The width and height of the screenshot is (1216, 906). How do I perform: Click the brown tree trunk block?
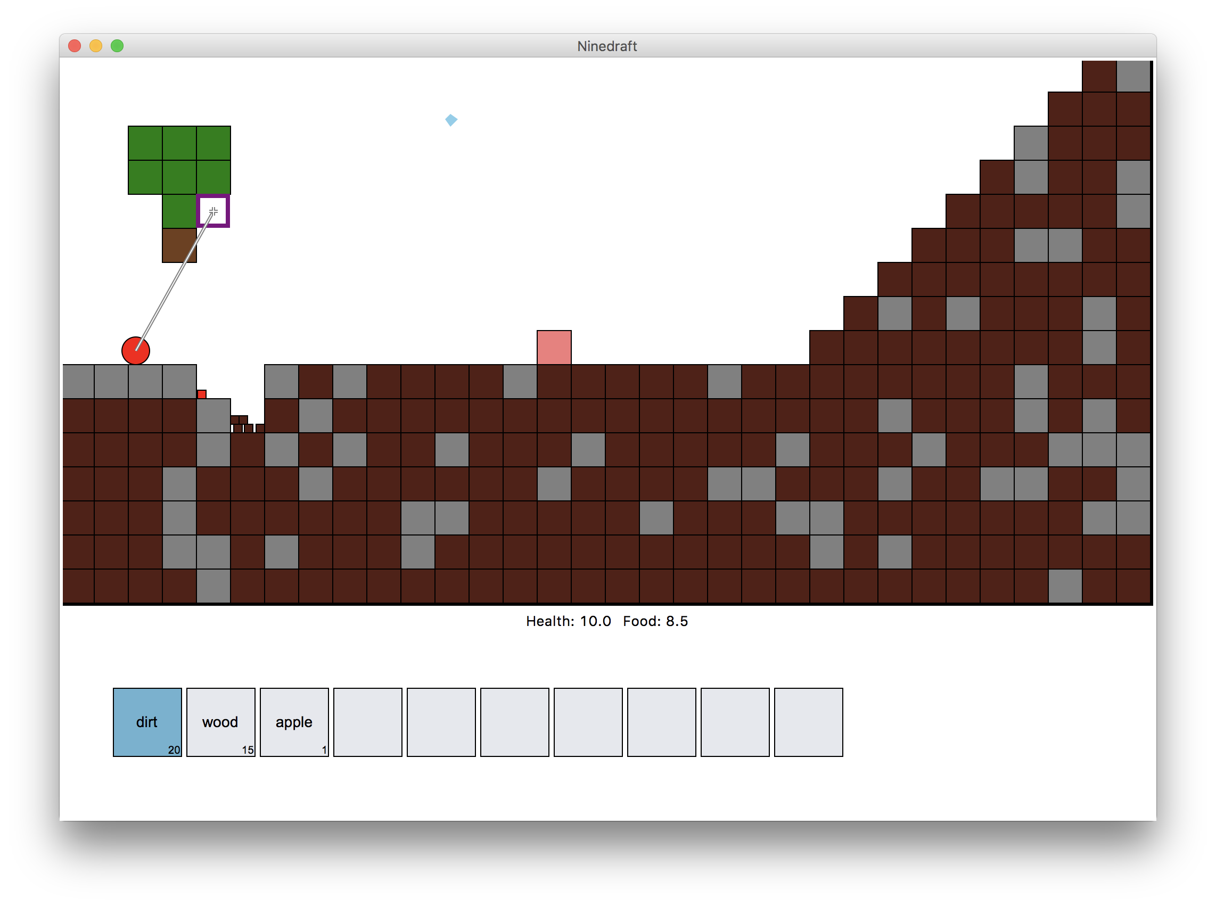[x=179, y=245]
